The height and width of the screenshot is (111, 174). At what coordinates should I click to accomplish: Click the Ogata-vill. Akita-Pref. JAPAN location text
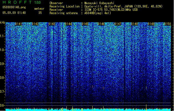click(x=123, y=6)
